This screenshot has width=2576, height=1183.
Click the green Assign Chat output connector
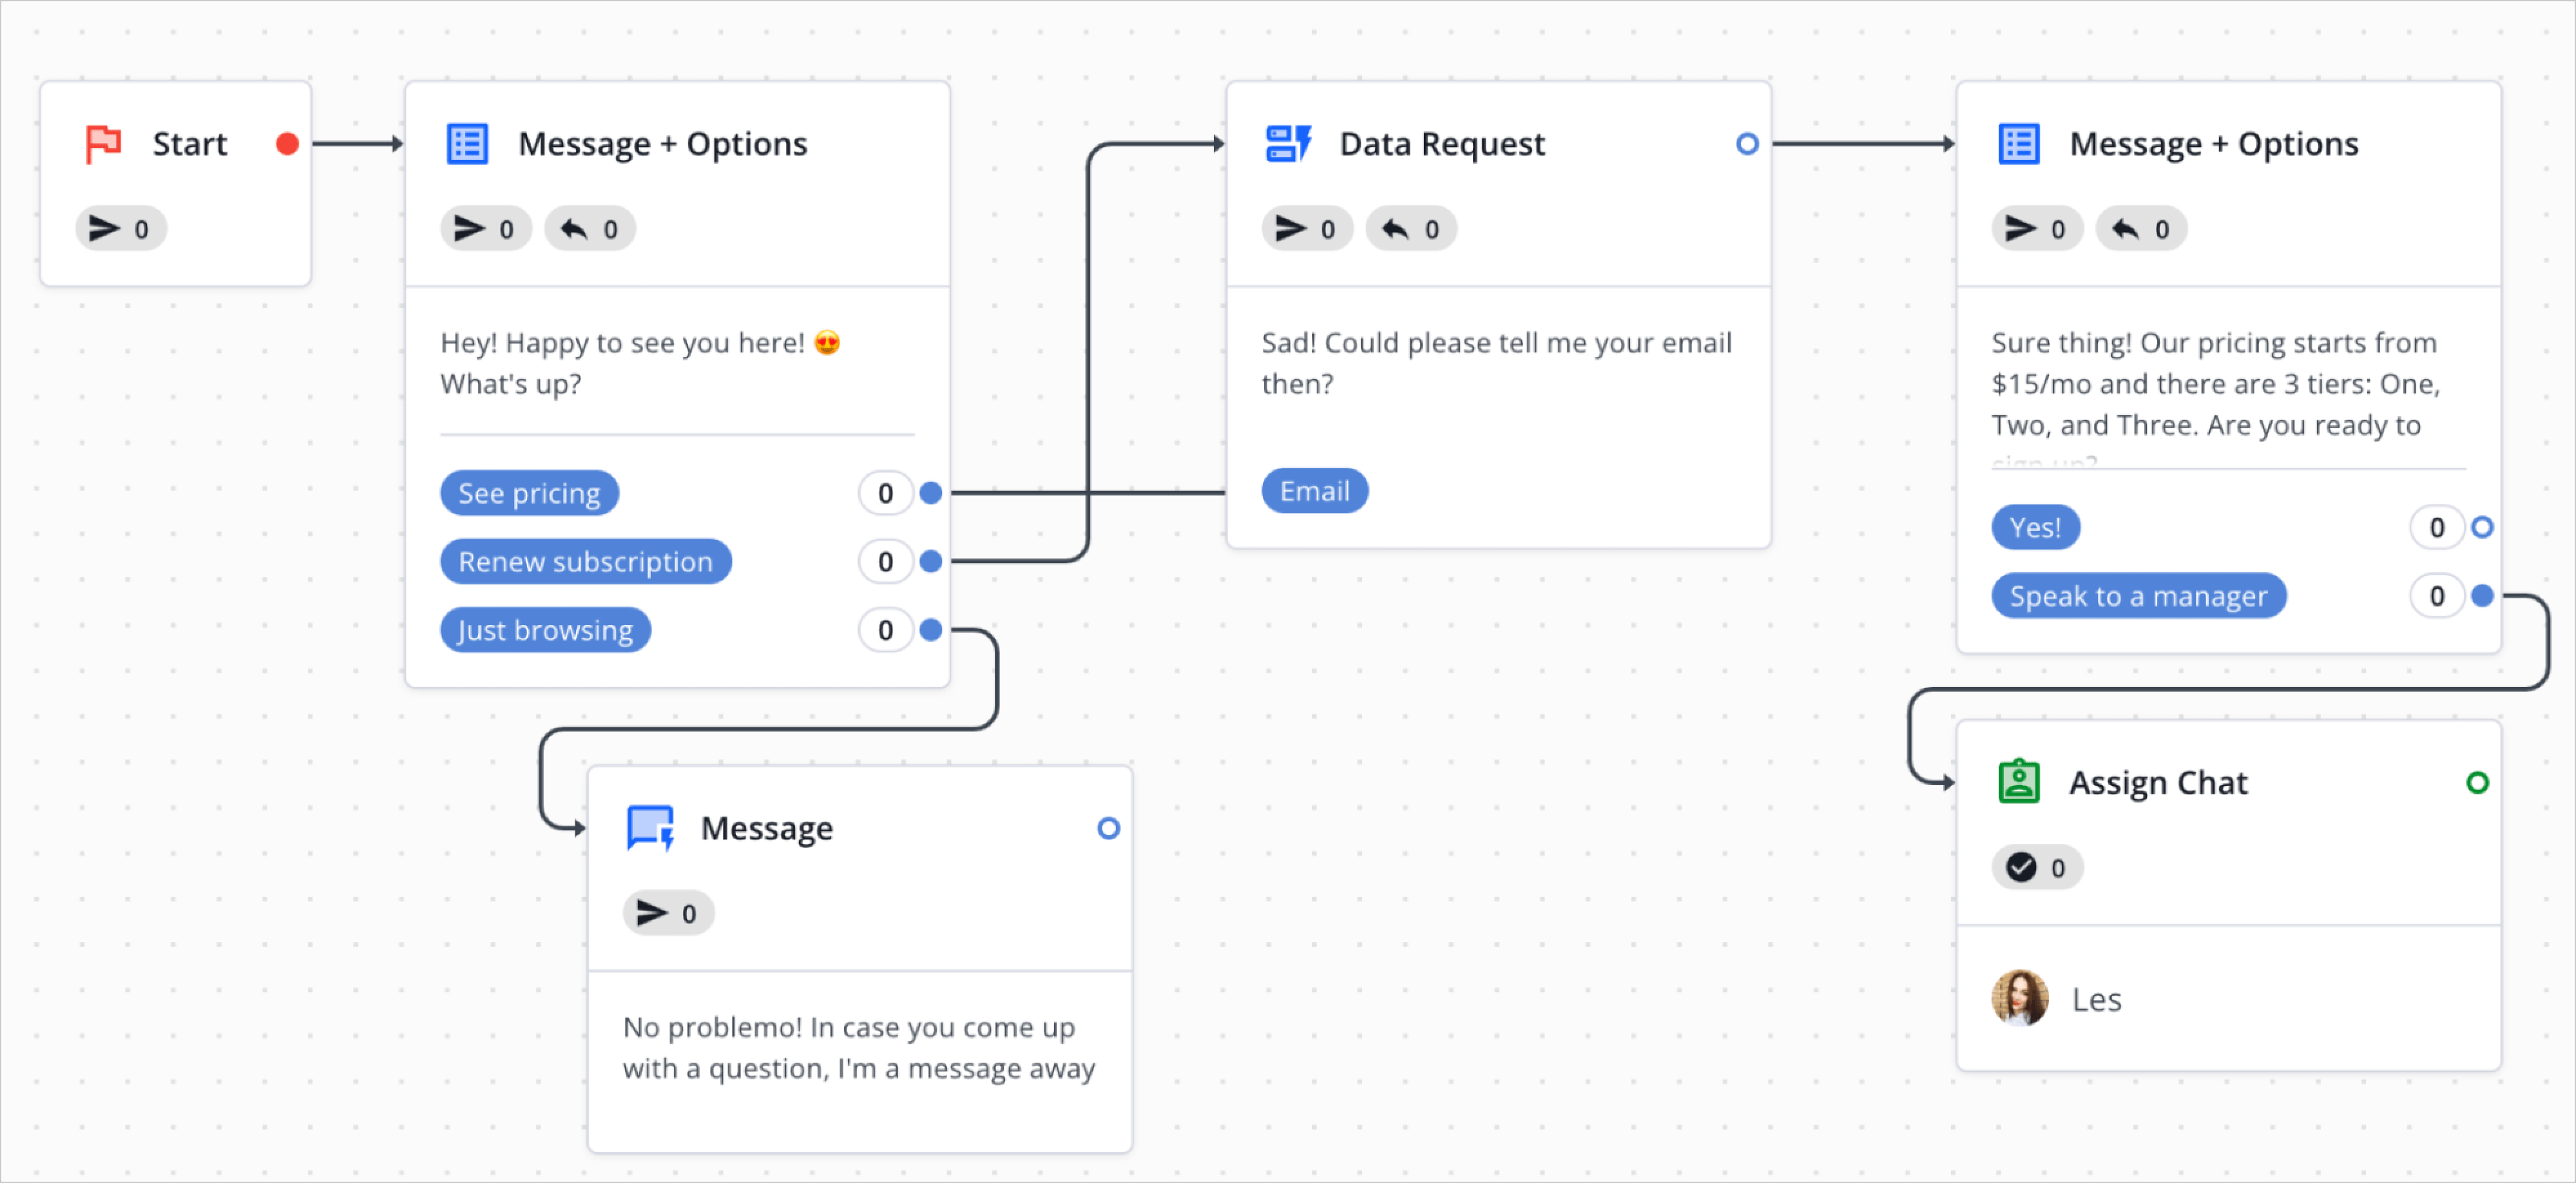(x=2477, y=782)
